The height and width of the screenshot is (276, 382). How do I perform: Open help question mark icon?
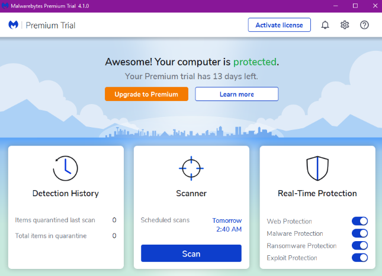click(x=364, y=25)
